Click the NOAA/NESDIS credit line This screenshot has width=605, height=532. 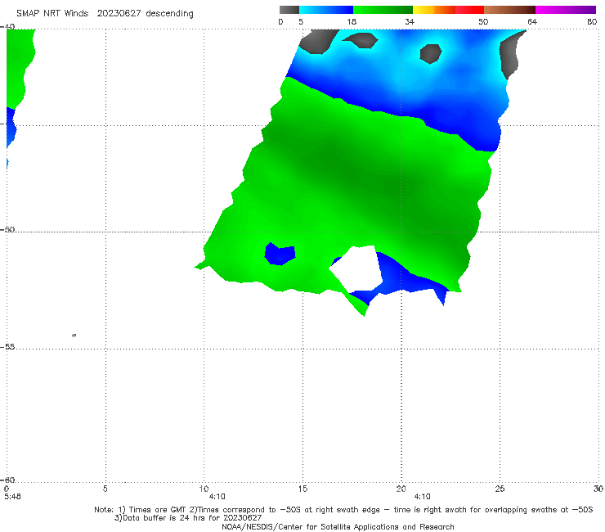pyautogui.click(x=338, y=526)
